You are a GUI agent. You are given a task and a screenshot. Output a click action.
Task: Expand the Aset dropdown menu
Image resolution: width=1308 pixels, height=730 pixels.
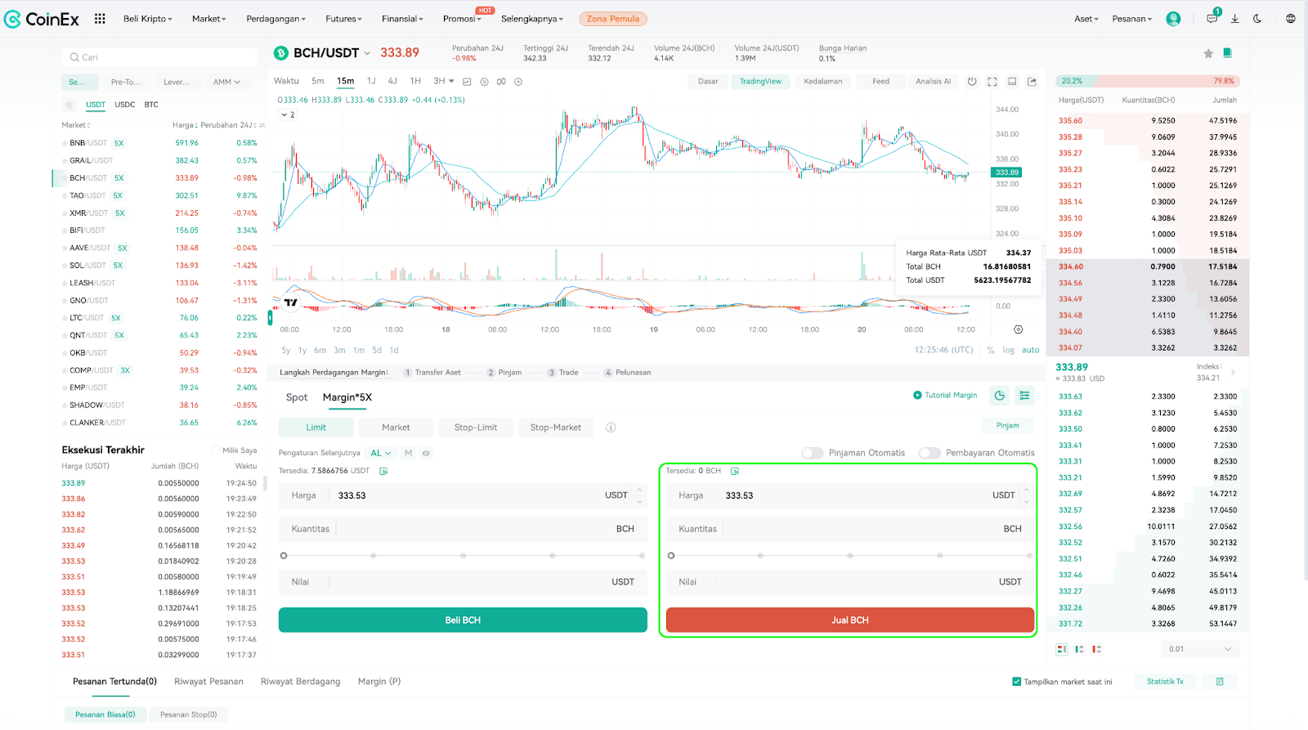1086,19
